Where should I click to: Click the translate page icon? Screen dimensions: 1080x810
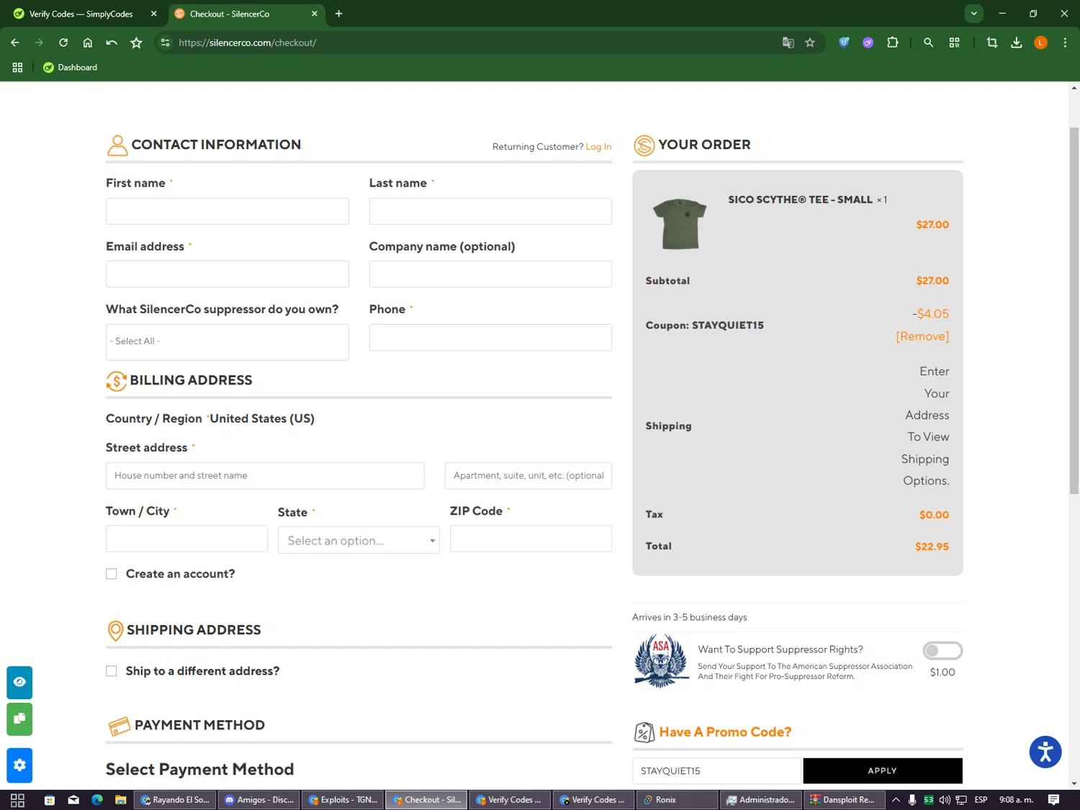click(x=788, y=42)
